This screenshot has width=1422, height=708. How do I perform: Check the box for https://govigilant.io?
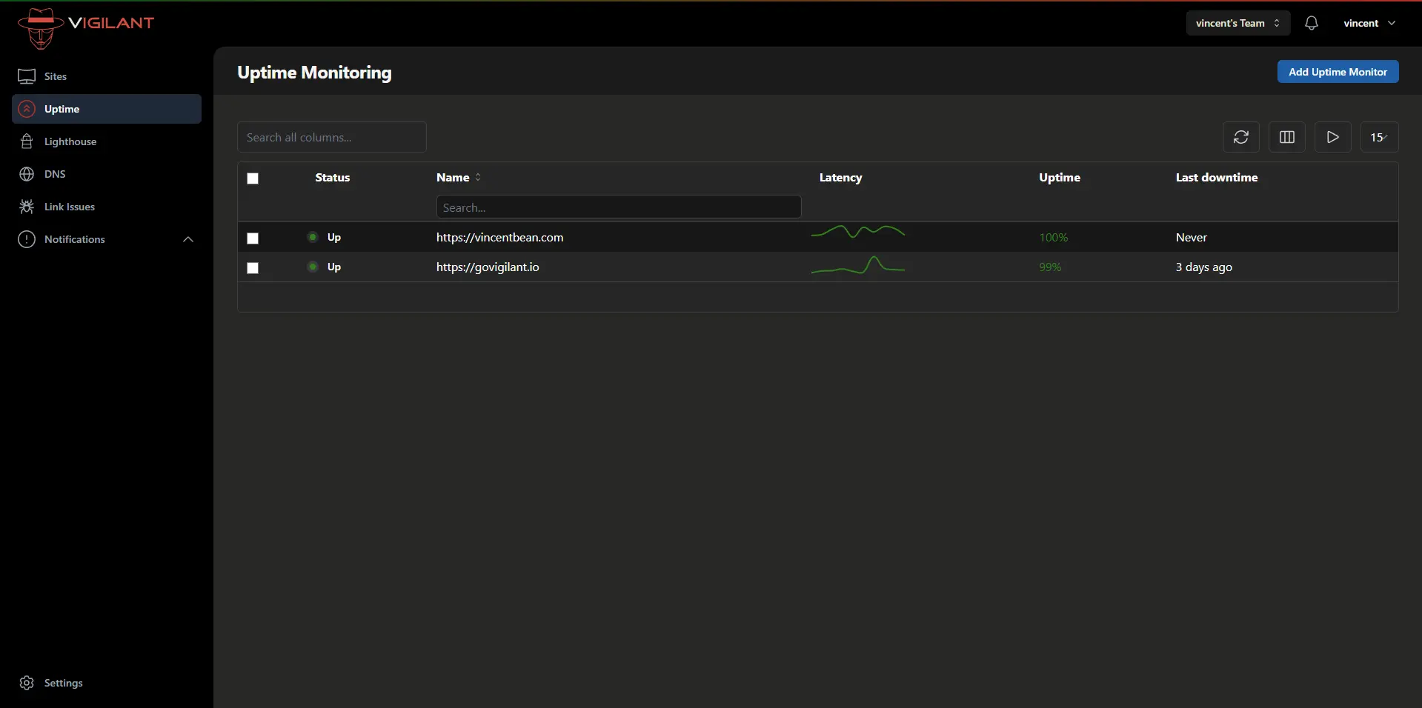click(x=253, y=268)
